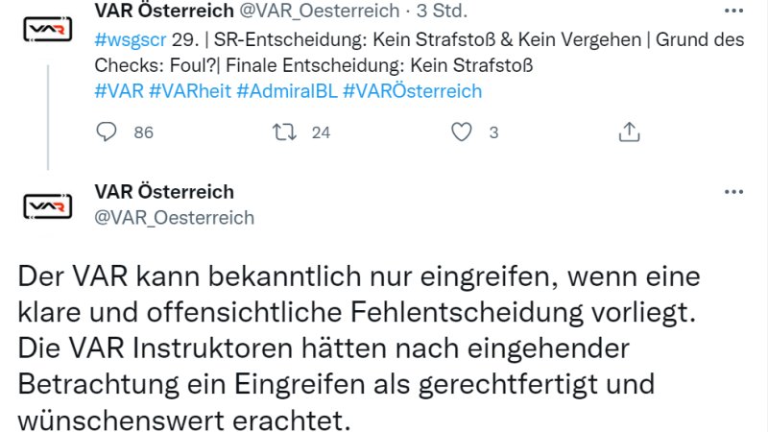768x432 pixels.
Task: Open VAR Österreich profile name in second tweet
Action: coord(164,192)
